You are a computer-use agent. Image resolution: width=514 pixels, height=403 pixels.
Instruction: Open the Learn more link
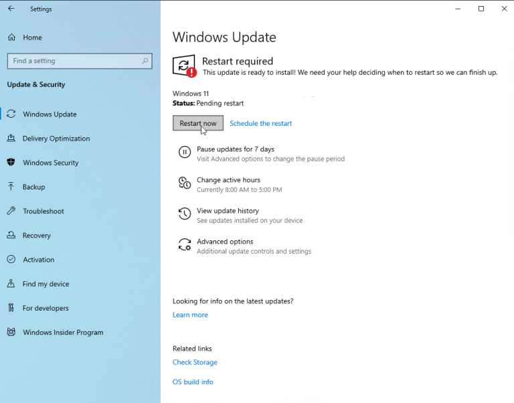pyautogui.click(x=190, y=315)
